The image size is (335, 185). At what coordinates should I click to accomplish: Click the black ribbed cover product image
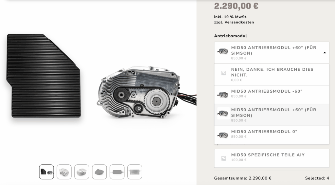pos(44,76)
